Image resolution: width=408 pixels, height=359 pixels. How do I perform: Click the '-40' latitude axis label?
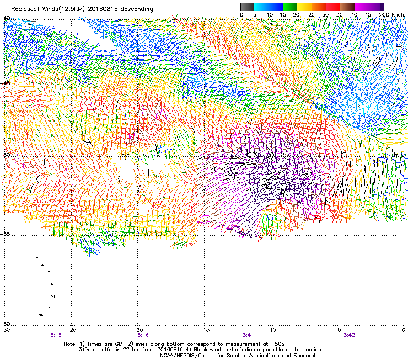[6, 18]
